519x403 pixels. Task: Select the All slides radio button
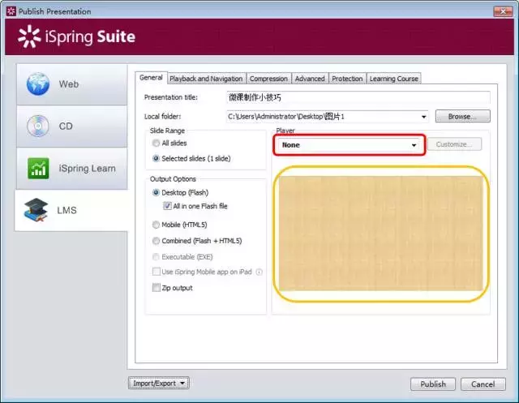tap(156, 144)
